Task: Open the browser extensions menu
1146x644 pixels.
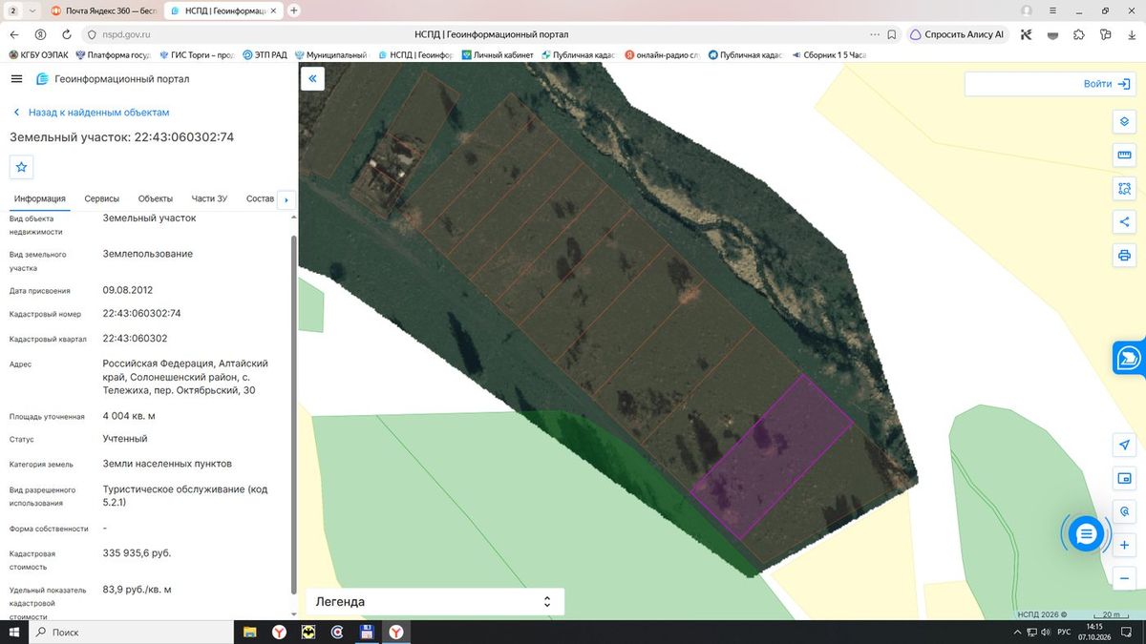Action: click(x=1078, y=34)
